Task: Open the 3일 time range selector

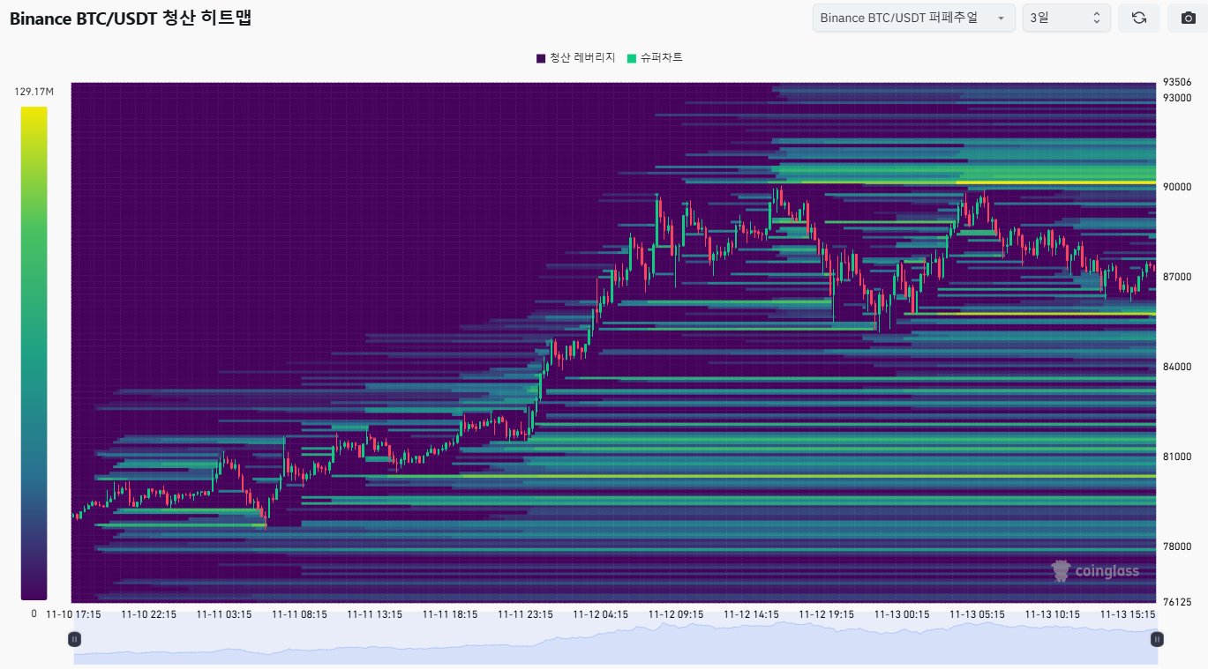Action: tap(1066, 18)
